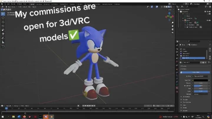This screenshot has height=119, width=212.
Task: Switch to the Sculpting workspace tab
Action: pyautogui.click(x=47, y=4)
